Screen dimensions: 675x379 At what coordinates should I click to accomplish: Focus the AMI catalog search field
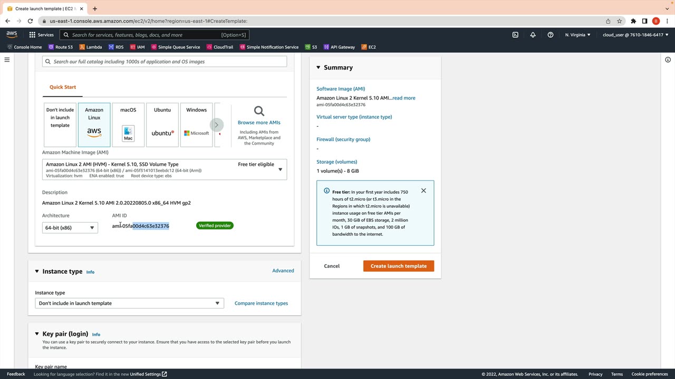(x=165, y=62)
